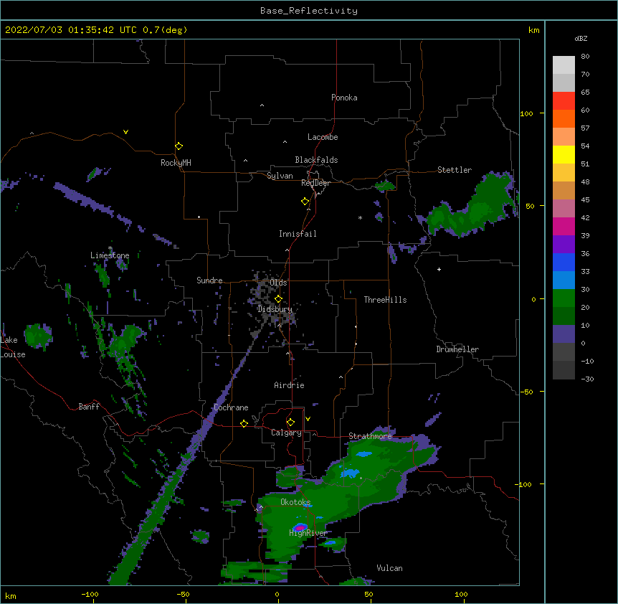Click the ThreeHills label

(x=385, y=300)
